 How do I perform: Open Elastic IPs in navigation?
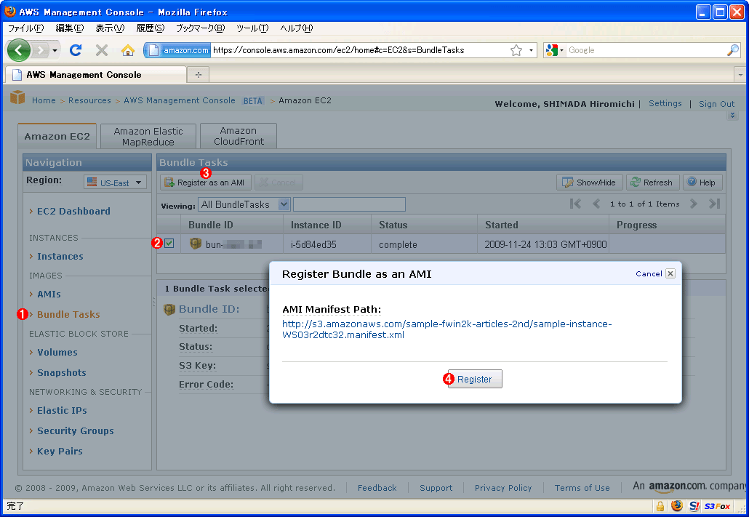coord(62,410)
